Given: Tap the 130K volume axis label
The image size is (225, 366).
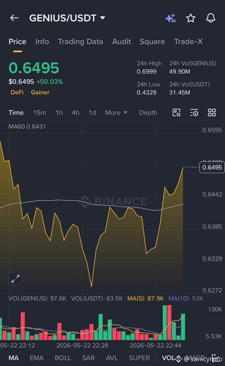Looking at the screenshot, I should click(x=215, y=309).
